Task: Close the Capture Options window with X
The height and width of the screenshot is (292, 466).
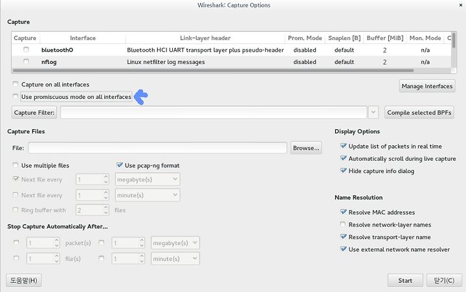Action: [x=461, y=5]
